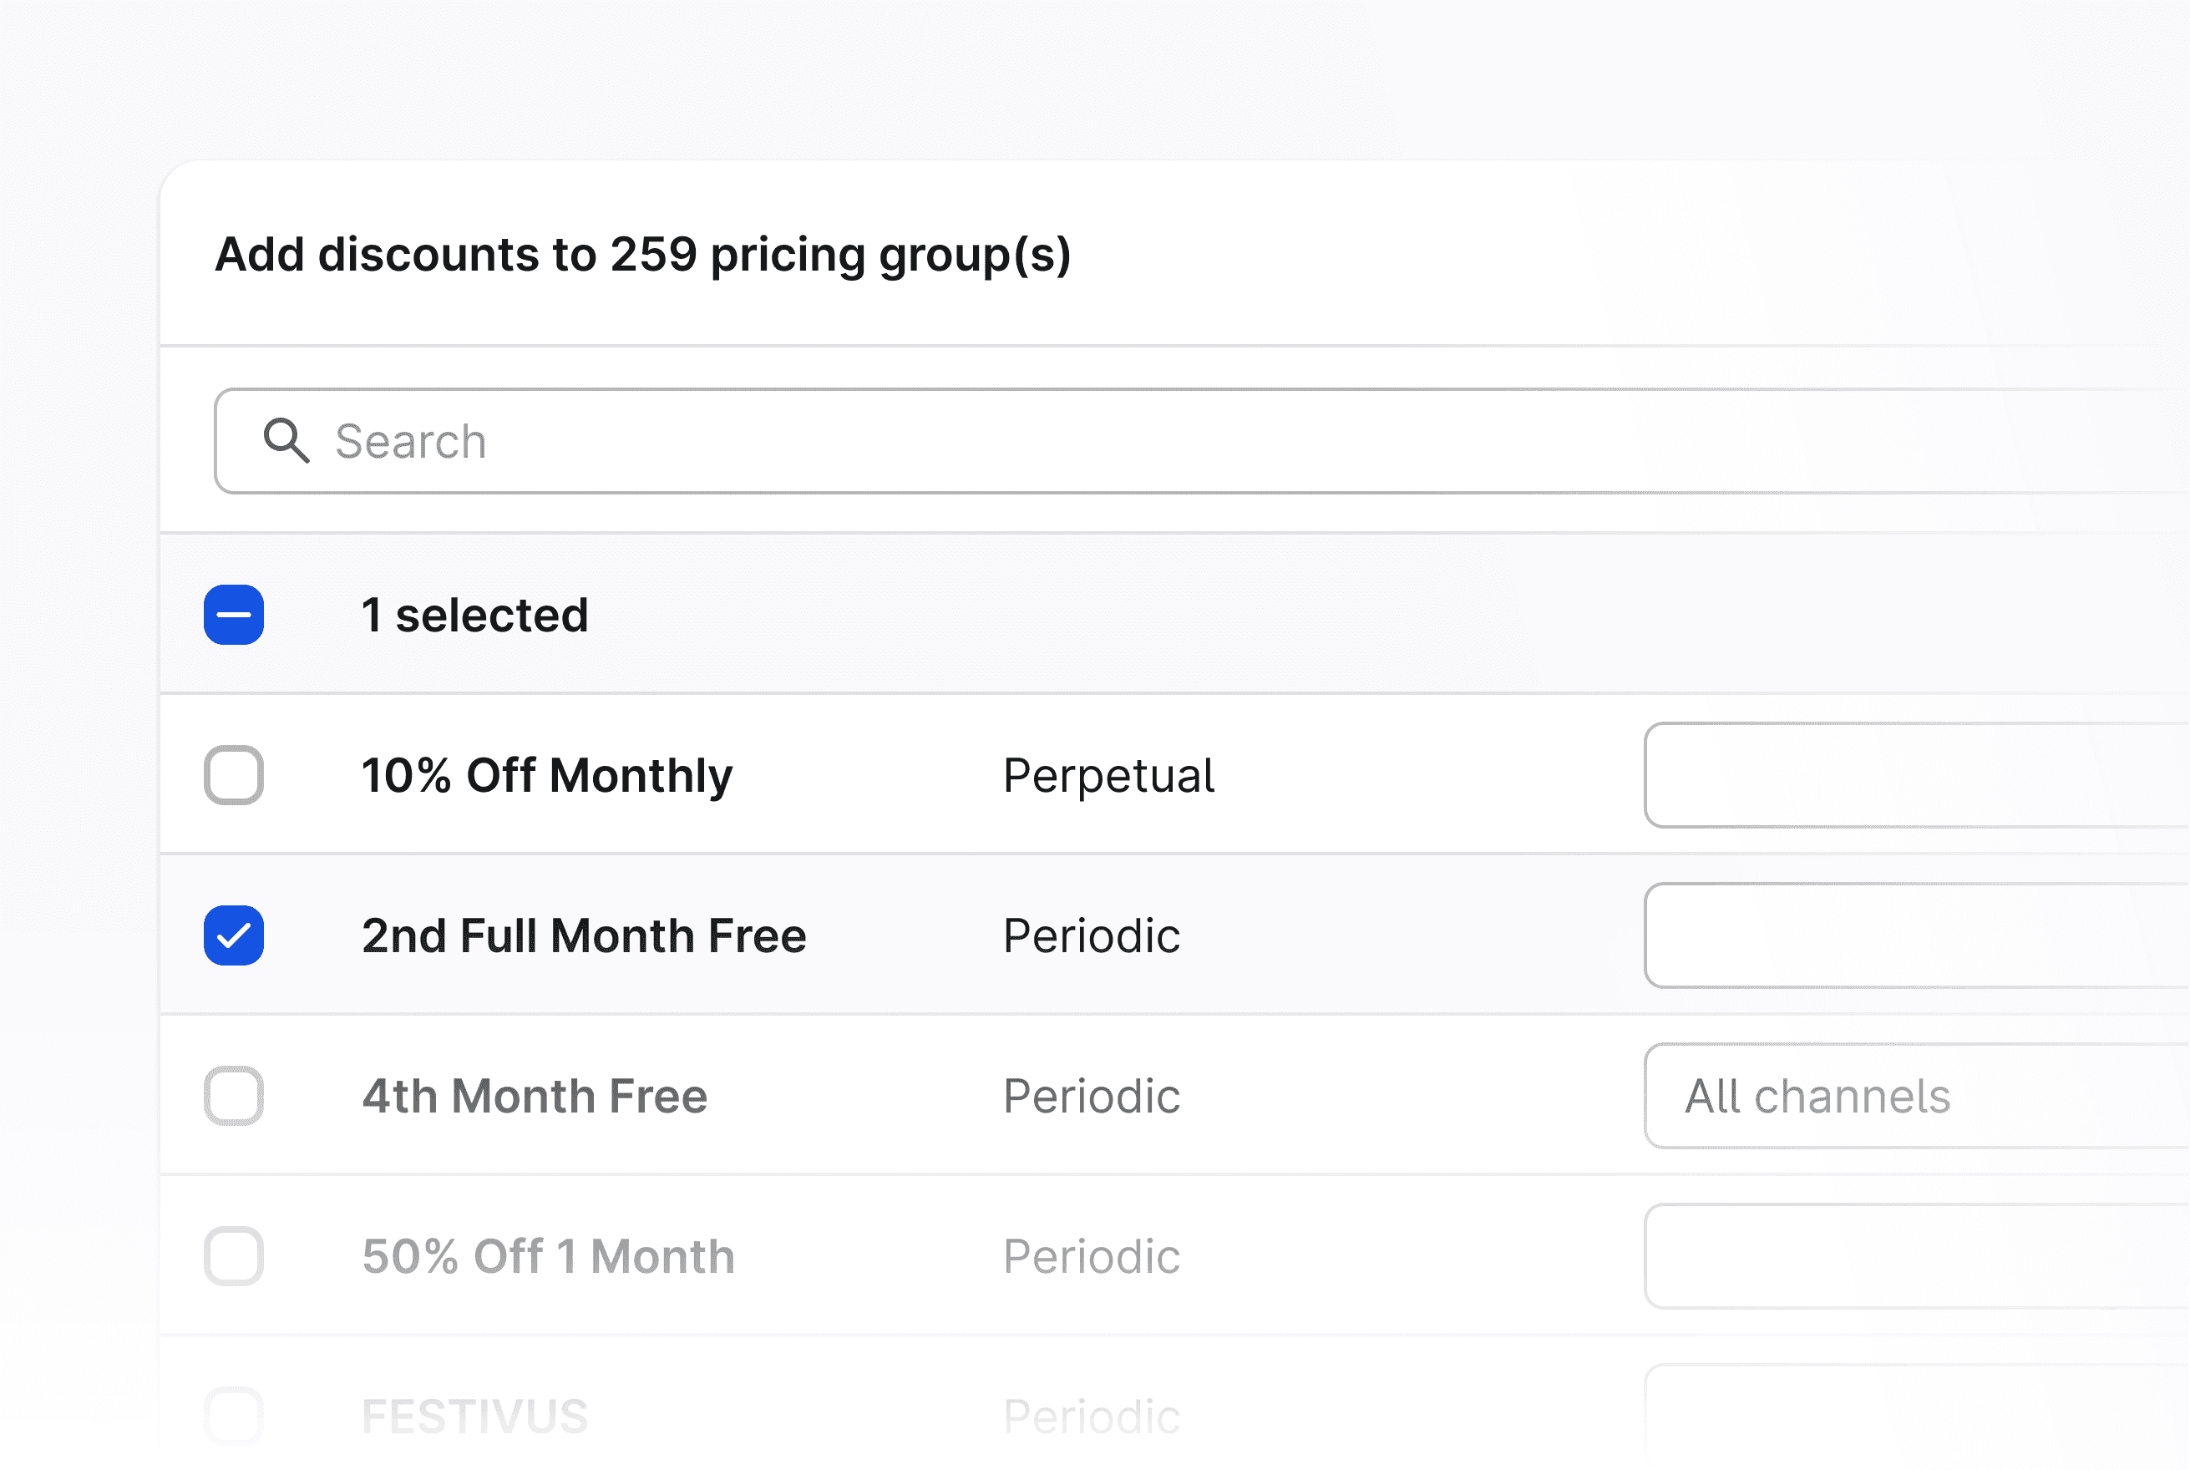
Task: Check the FESTIVUS discount checkbox
Action: (233, 1416)
